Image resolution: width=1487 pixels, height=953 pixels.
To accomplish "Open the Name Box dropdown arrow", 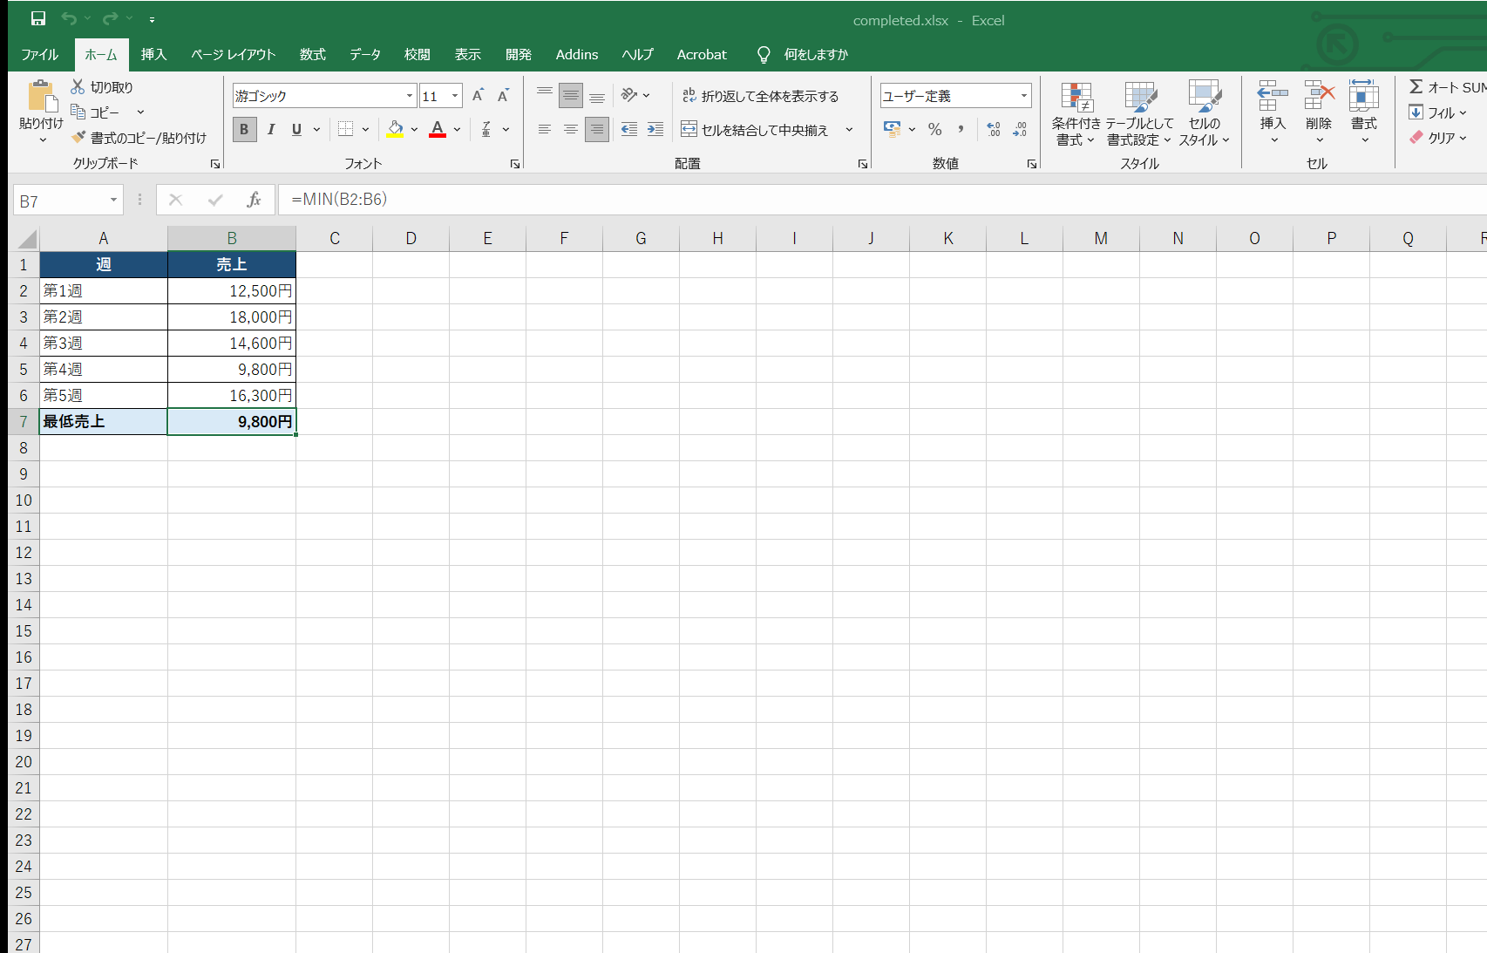I will click(x=113, y=200).
